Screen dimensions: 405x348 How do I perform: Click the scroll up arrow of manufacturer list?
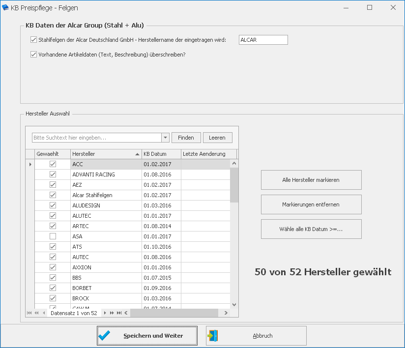click(x=234, y=163)
